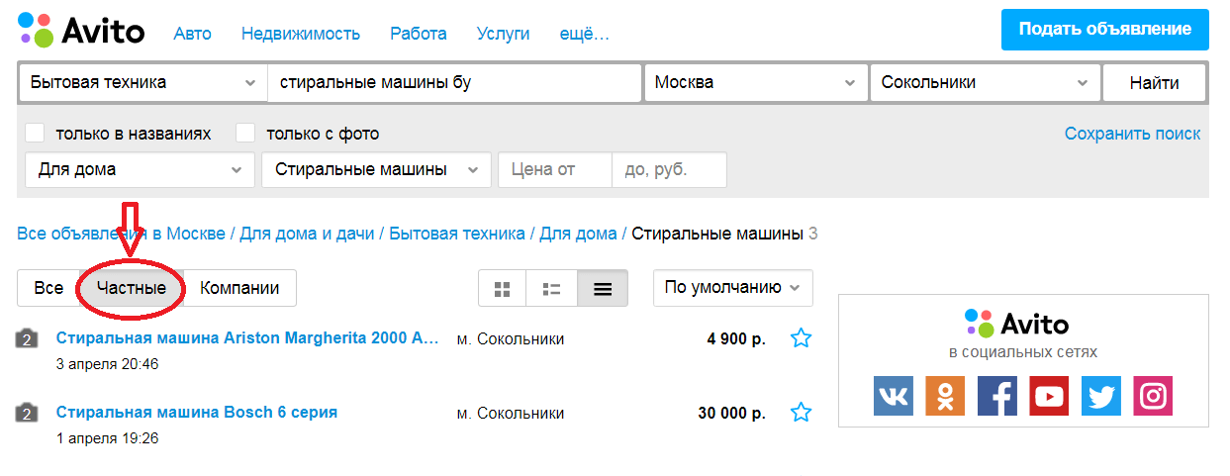Open the 'Работа' top menu
Screen dimensions: 1230x476
pyautogui.click(x=419, y=34)
